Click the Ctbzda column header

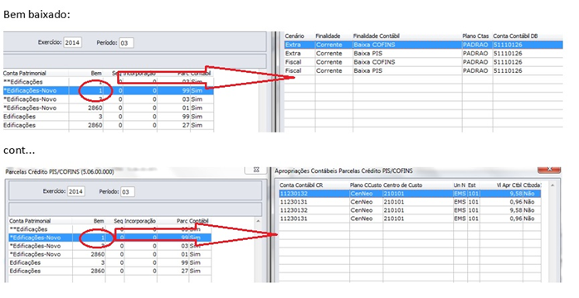click(x=532, y=185)
